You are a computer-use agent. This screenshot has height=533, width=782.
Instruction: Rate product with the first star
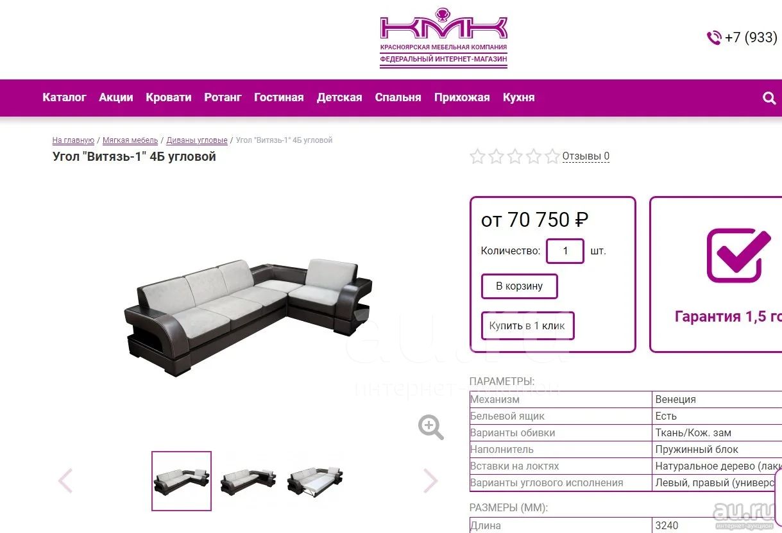[477, 156]
